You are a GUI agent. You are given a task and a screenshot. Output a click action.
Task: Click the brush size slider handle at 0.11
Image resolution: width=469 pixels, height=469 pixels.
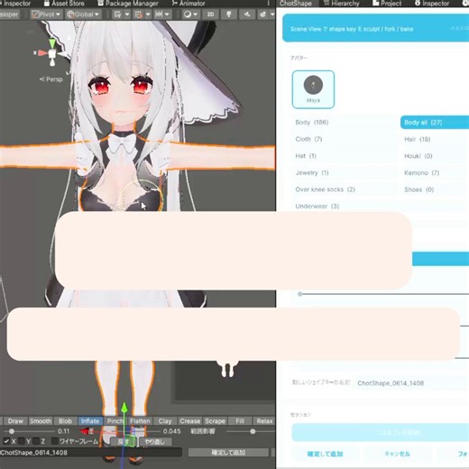[12, 431]
